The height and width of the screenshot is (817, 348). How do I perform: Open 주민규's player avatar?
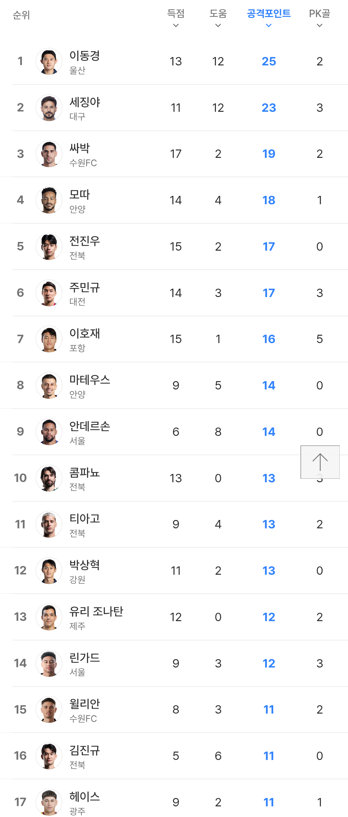click(x=49, y=293)
